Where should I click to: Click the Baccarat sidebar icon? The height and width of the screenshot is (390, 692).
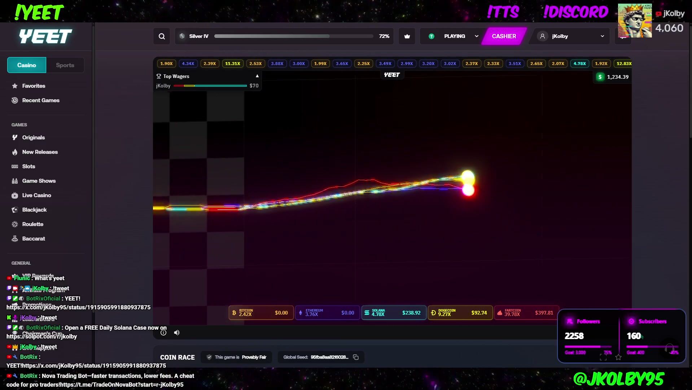point(15,239)
